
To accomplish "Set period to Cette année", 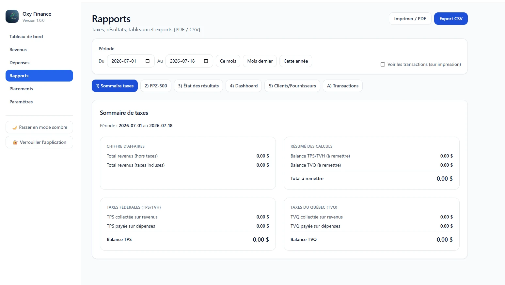I will coord(296,61).
